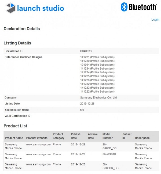This screenshot has height=174, width=161.
Task: Open www.samsung.com in SM-G988B_DS row
Action: pyautogui.click(x=38, y=145)
